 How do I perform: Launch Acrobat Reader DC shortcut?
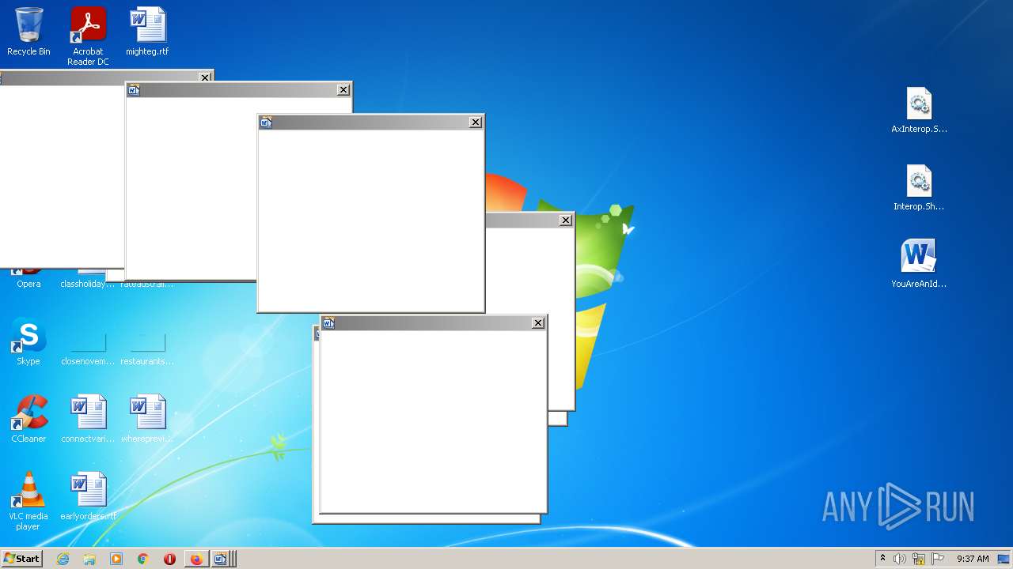[88, 36]
